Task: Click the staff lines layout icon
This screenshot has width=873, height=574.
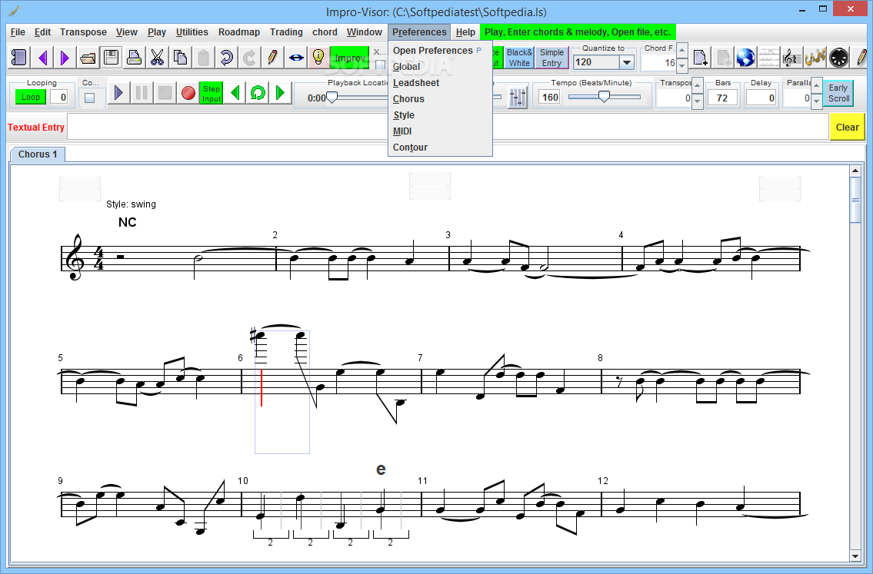Action: pos(768,58)
